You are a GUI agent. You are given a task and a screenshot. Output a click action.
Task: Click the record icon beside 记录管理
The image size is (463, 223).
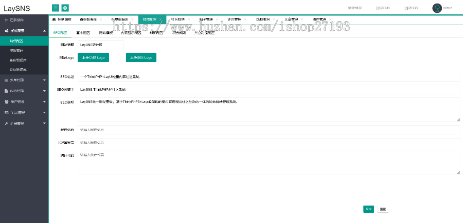tap(6, 113)
